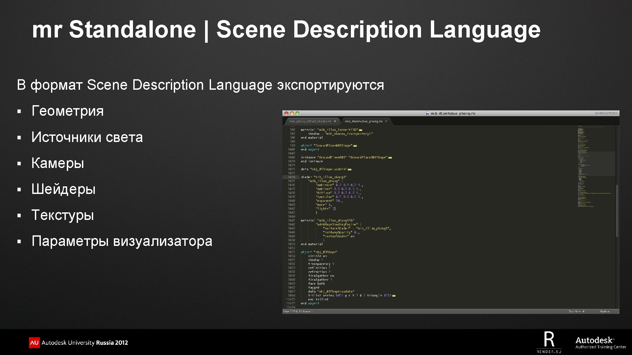Screen dimensions: 632x355
Task: Expand the folded GroundPlane001Shape object marker
Action: pyautogui.click(x=355, y=146)
